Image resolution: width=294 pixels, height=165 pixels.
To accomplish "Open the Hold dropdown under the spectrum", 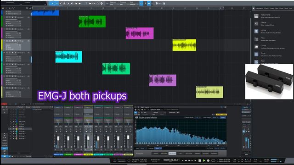I will [143, 148].
